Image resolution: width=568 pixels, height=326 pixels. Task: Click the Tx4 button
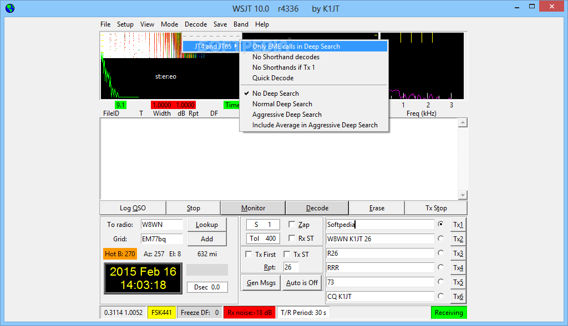pos(458,268)
